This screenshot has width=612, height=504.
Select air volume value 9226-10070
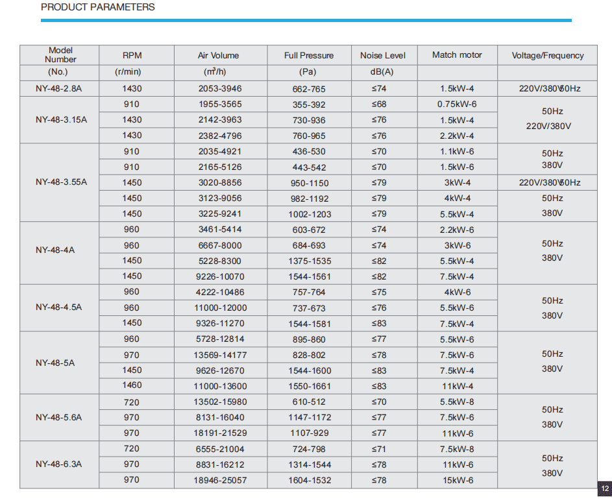pos(221,276)
